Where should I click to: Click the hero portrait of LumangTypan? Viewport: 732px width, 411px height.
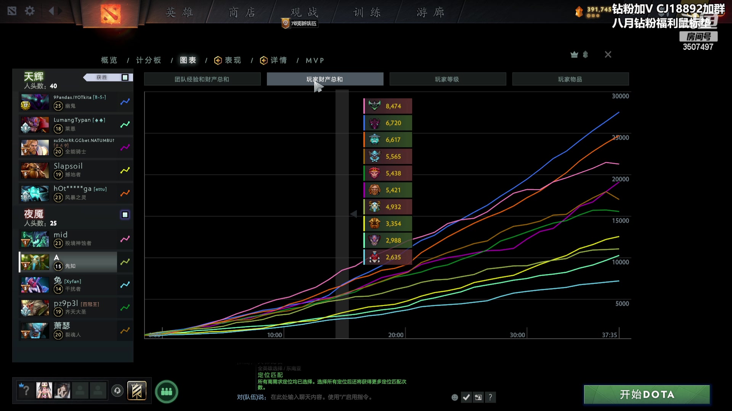[35, 125]
